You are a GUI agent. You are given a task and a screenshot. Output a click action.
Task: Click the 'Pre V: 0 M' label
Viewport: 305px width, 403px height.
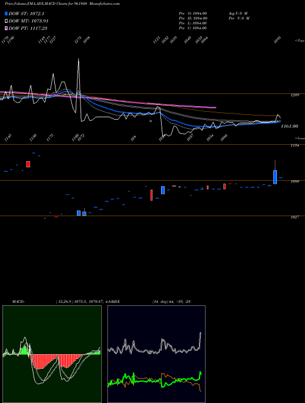[239, 18]
